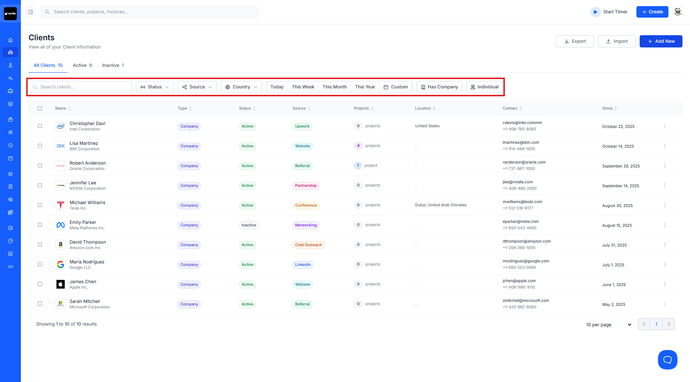The width and height of the screenshot is (690, 382).
Task: Go to the next results page
Action: coord(669,324)
